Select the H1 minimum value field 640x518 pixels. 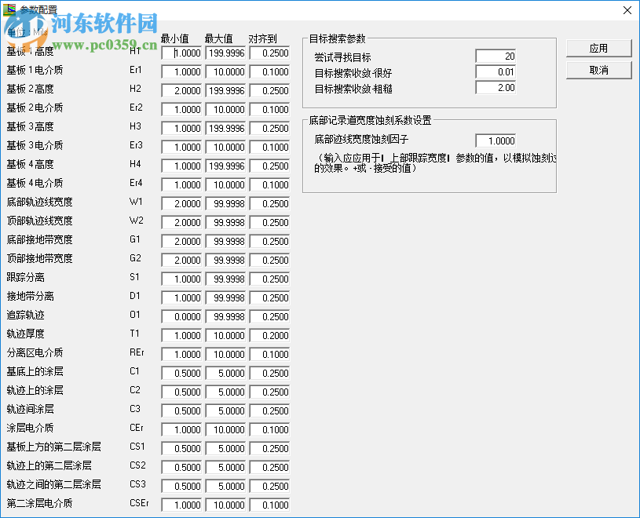[182, 53]
